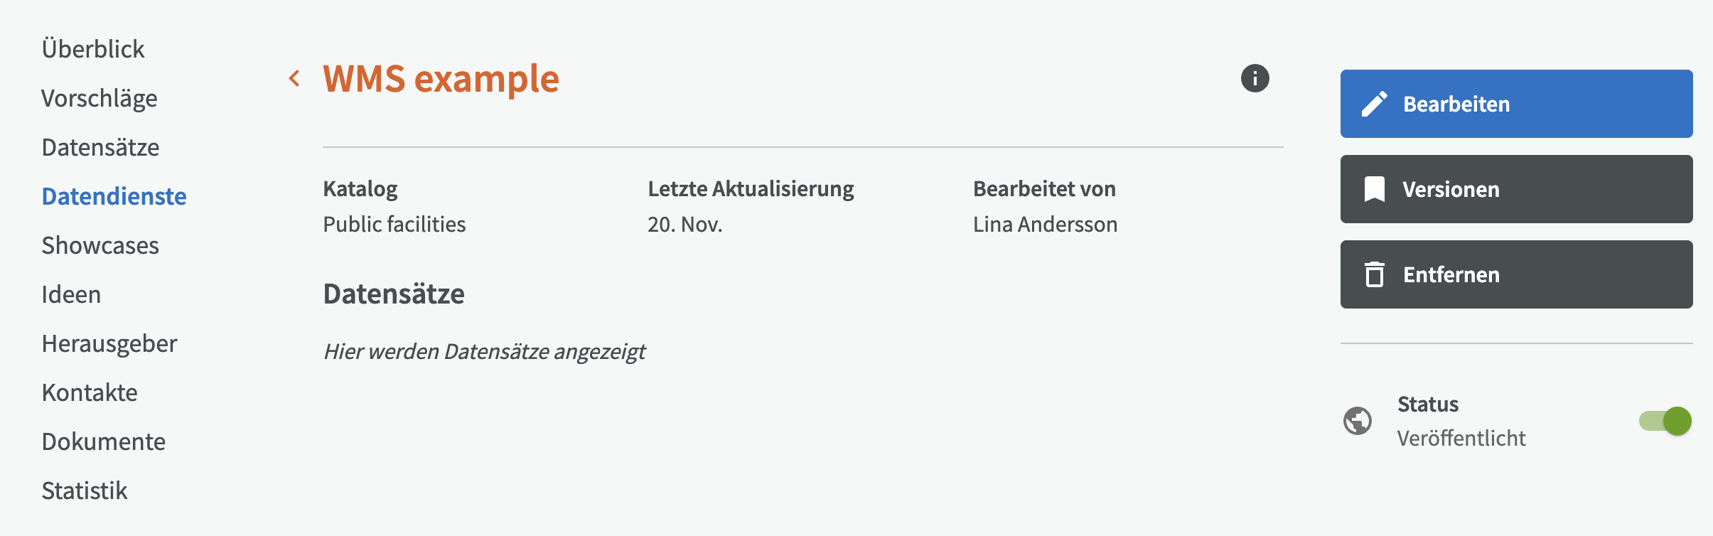The image size is (1713, 536).
Task: Click the globe icon beside Status
Action: tap(1358, 421)
